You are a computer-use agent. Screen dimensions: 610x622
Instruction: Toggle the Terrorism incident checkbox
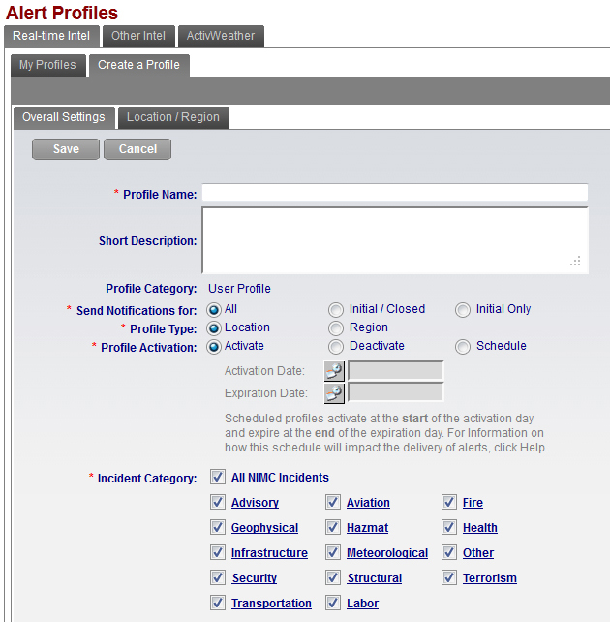tap(449, 578)
